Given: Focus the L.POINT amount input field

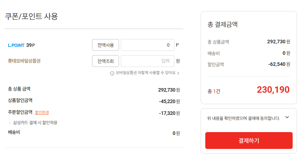Looking at the screenshot, I should click(x=147, y=45).
